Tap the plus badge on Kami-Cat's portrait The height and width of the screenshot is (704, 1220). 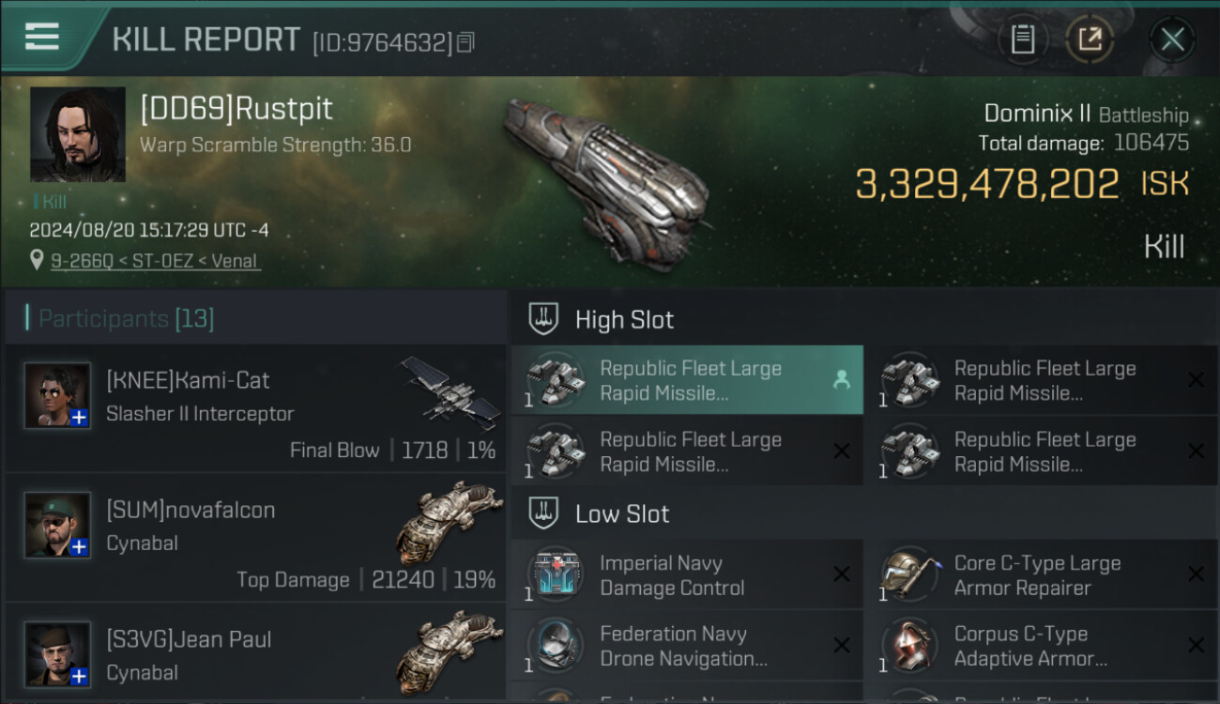click(80, 418)
